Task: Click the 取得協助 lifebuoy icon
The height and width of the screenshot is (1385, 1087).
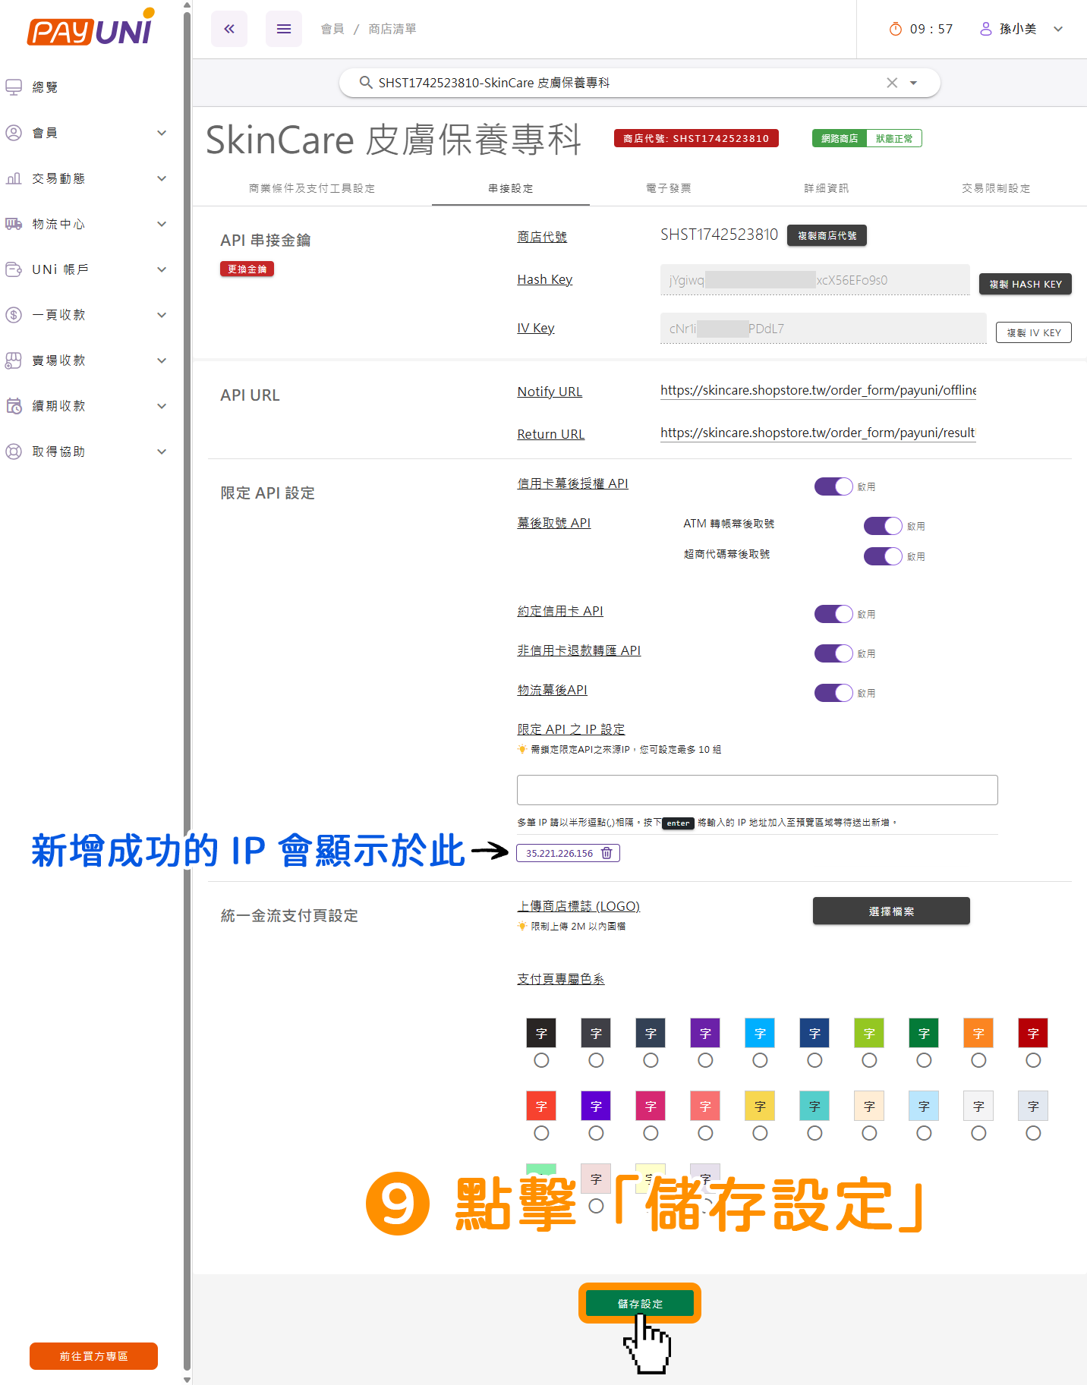Action: [14, 452]
